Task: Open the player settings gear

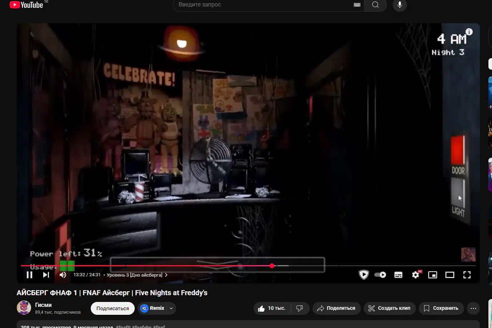Action: click(416, 275)
